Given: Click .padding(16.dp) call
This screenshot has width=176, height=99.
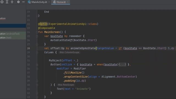Looking at the screenshot, I should click(74, 81).
